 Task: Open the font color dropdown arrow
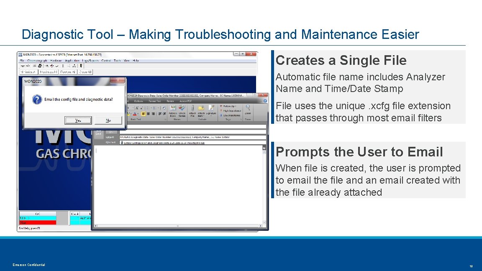point(138,114)
